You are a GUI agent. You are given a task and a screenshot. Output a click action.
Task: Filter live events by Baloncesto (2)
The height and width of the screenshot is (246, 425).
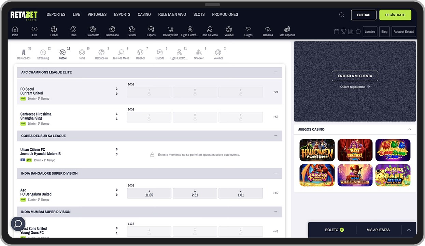[102, 54]
